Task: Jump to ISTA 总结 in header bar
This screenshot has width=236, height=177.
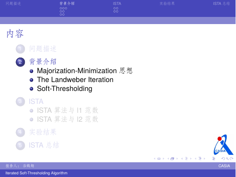Action: tap(221, 4)
